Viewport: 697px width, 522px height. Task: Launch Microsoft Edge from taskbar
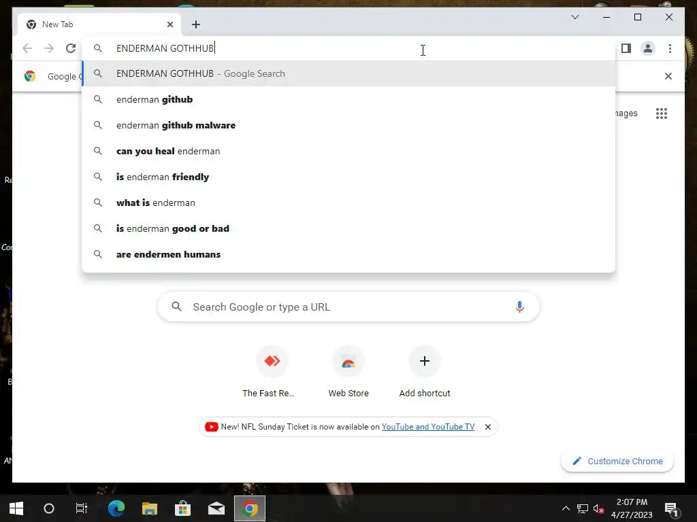(116, 508)
